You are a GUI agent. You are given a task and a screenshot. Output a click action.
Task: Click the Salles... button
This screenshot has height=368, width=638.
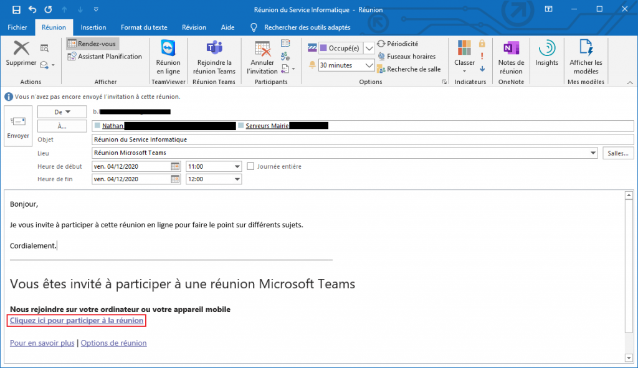coord(618,153)
